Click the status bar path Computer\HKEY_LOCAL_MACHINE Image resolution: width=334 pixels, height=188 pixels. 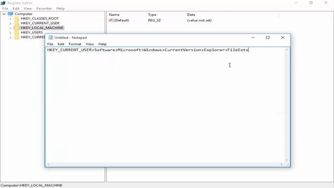pos(31,185)
